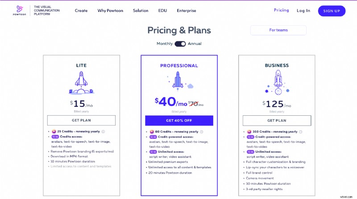
Task: Click info icon beside 80 Credits
Action: [201, 132]
